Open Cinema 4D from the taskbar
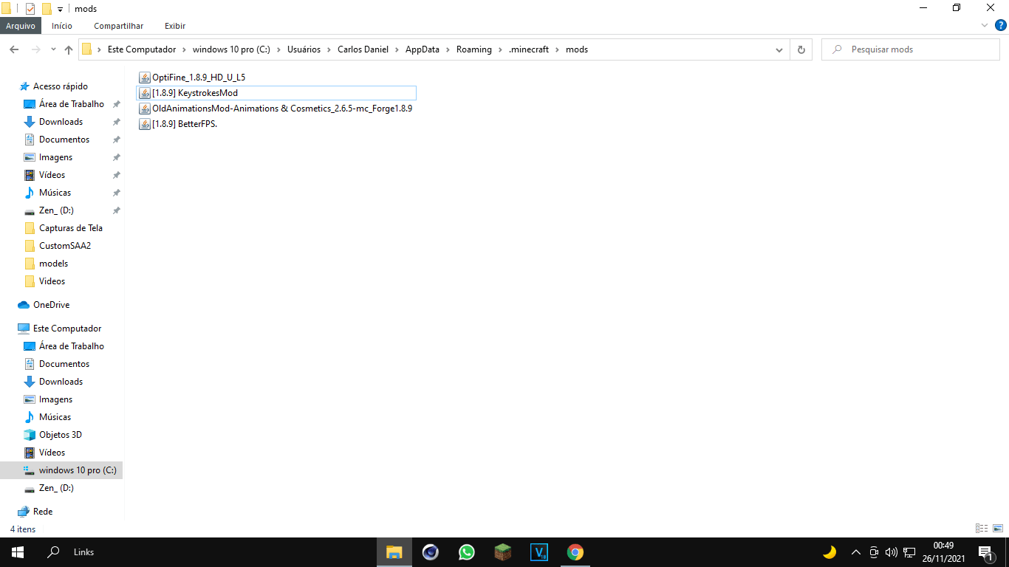The image size is (1009, 567). tap(431, 552)
